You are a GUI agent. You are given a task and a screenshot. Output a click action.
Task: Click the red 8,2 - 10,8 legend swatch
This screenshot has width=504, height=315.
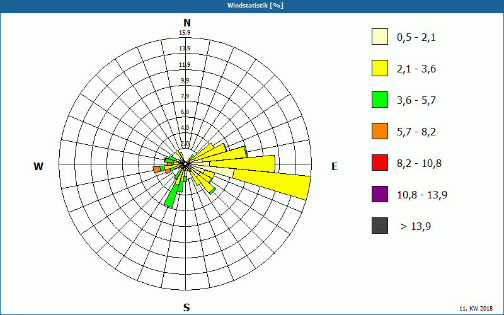point(380,163)
